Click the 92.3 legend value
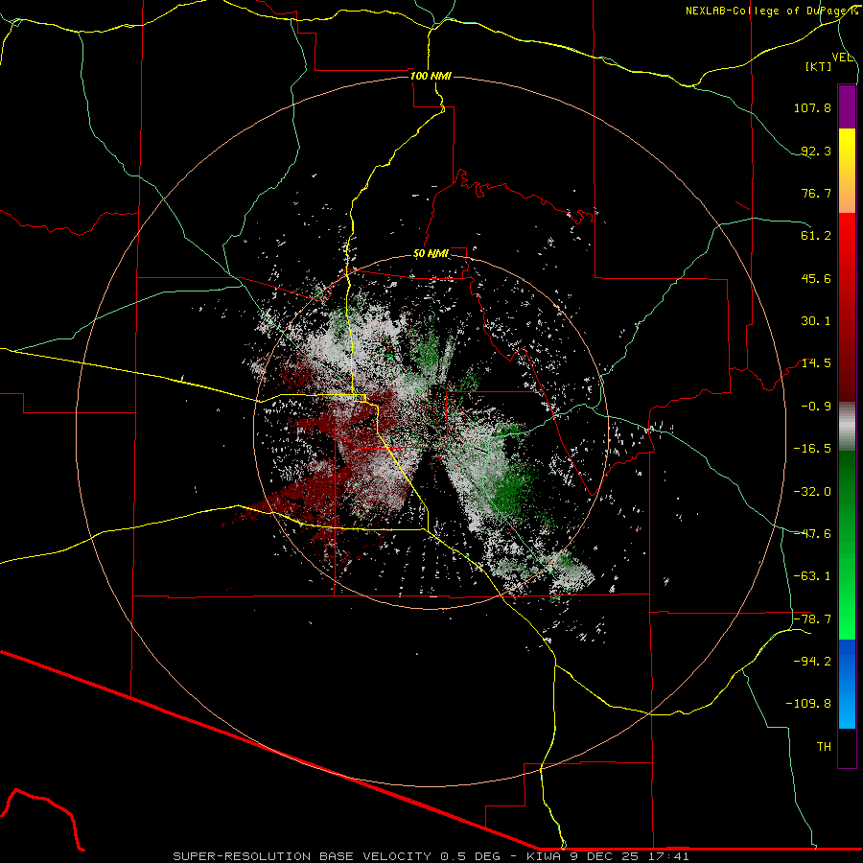 point(816,151)
